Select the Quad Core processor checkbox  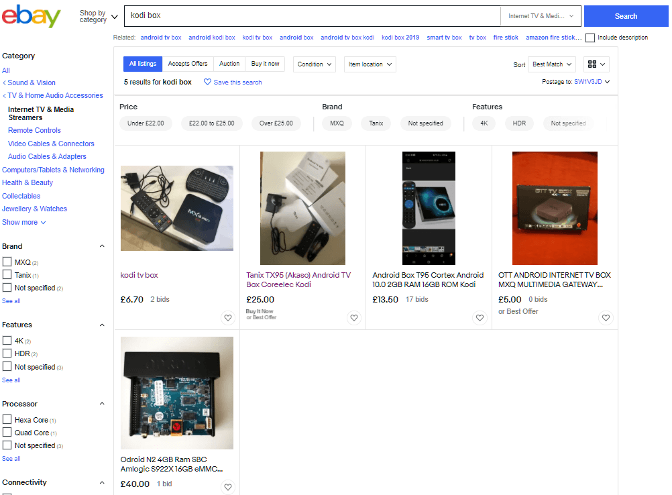tap(7, 433)
